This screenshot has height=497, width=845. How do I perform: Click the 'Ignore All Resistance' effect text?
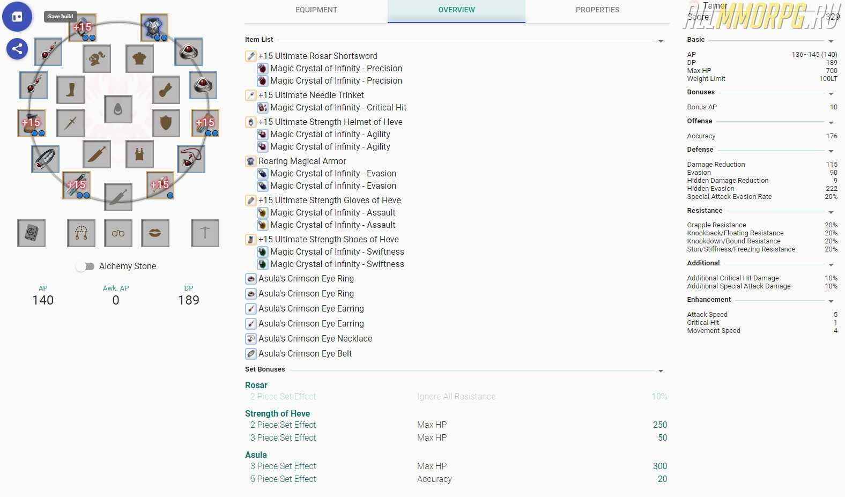tap(456, 396)
